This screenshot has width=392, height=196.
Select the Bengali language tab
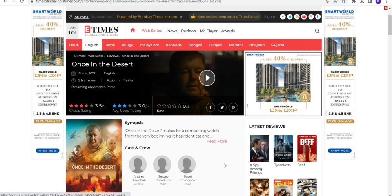pos(195,45)
